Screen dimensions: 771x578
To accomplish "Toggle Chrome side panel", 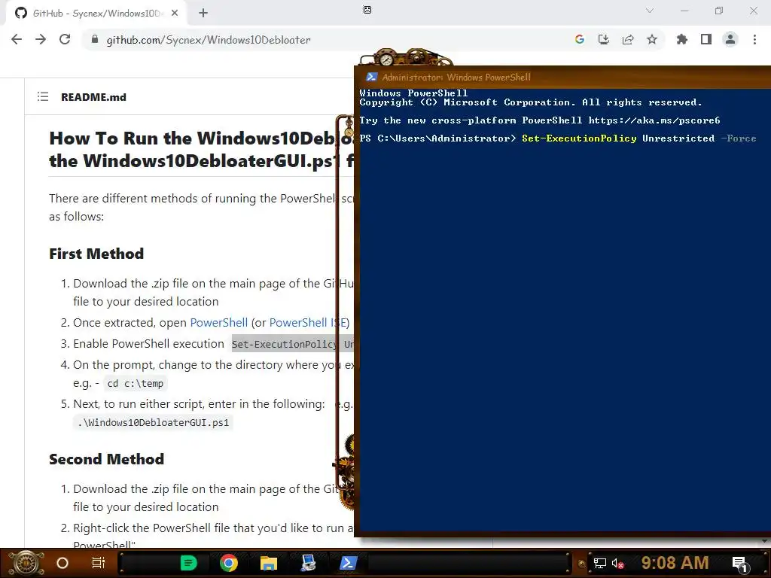I will pos(706,39).
